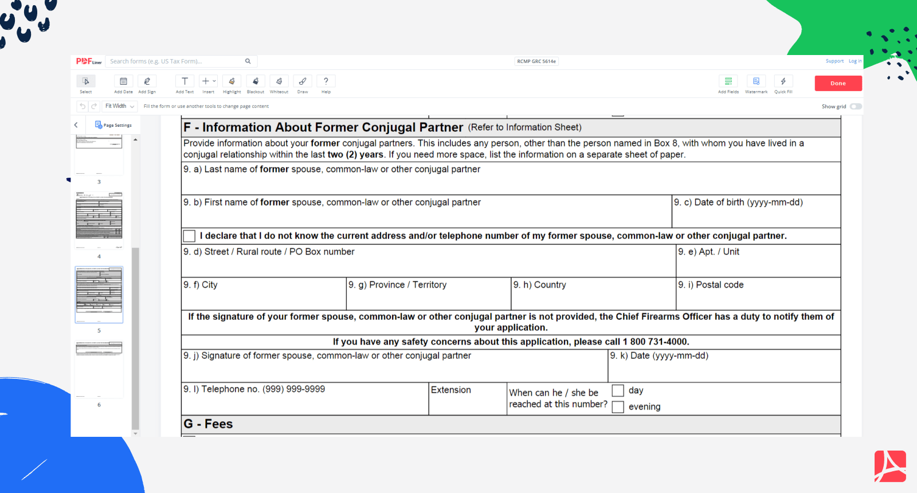The image size is (917, 493).
Task: Check the evening checkbox
Action: (x=618, y=407)
